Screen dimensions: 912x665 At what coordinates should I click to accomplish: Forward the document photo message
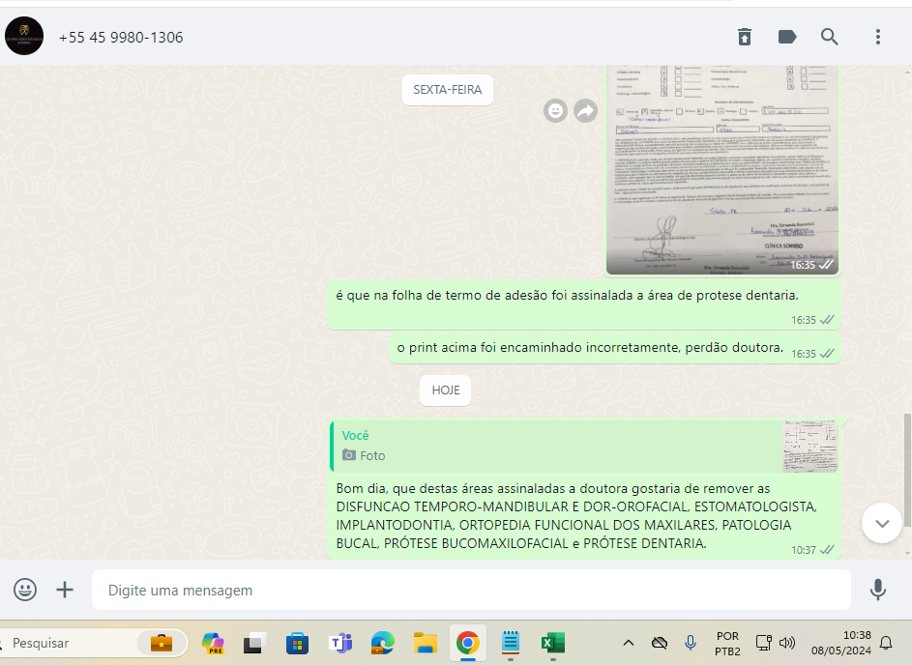[585, 110]
